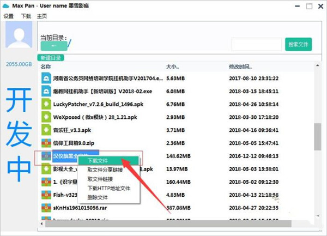Click size cell 148.62MB
The height and width of the screenshot is (236, 327).
pos(178,156)
